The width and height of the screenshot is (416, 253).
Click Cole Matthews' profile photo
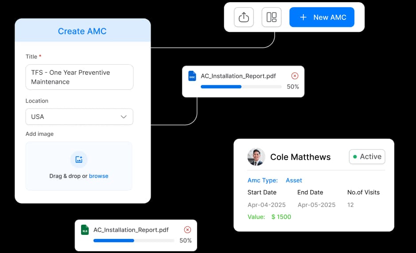256,157
